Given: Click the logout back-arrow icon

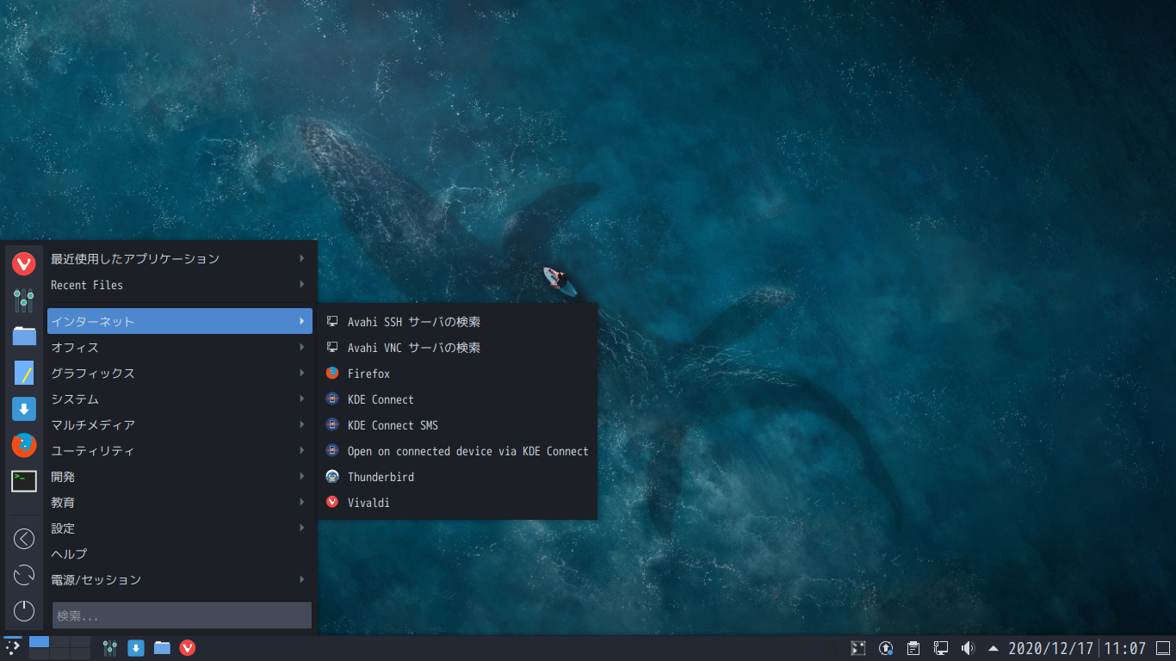Looking at the screenshot, I should [x=24, y=539].
